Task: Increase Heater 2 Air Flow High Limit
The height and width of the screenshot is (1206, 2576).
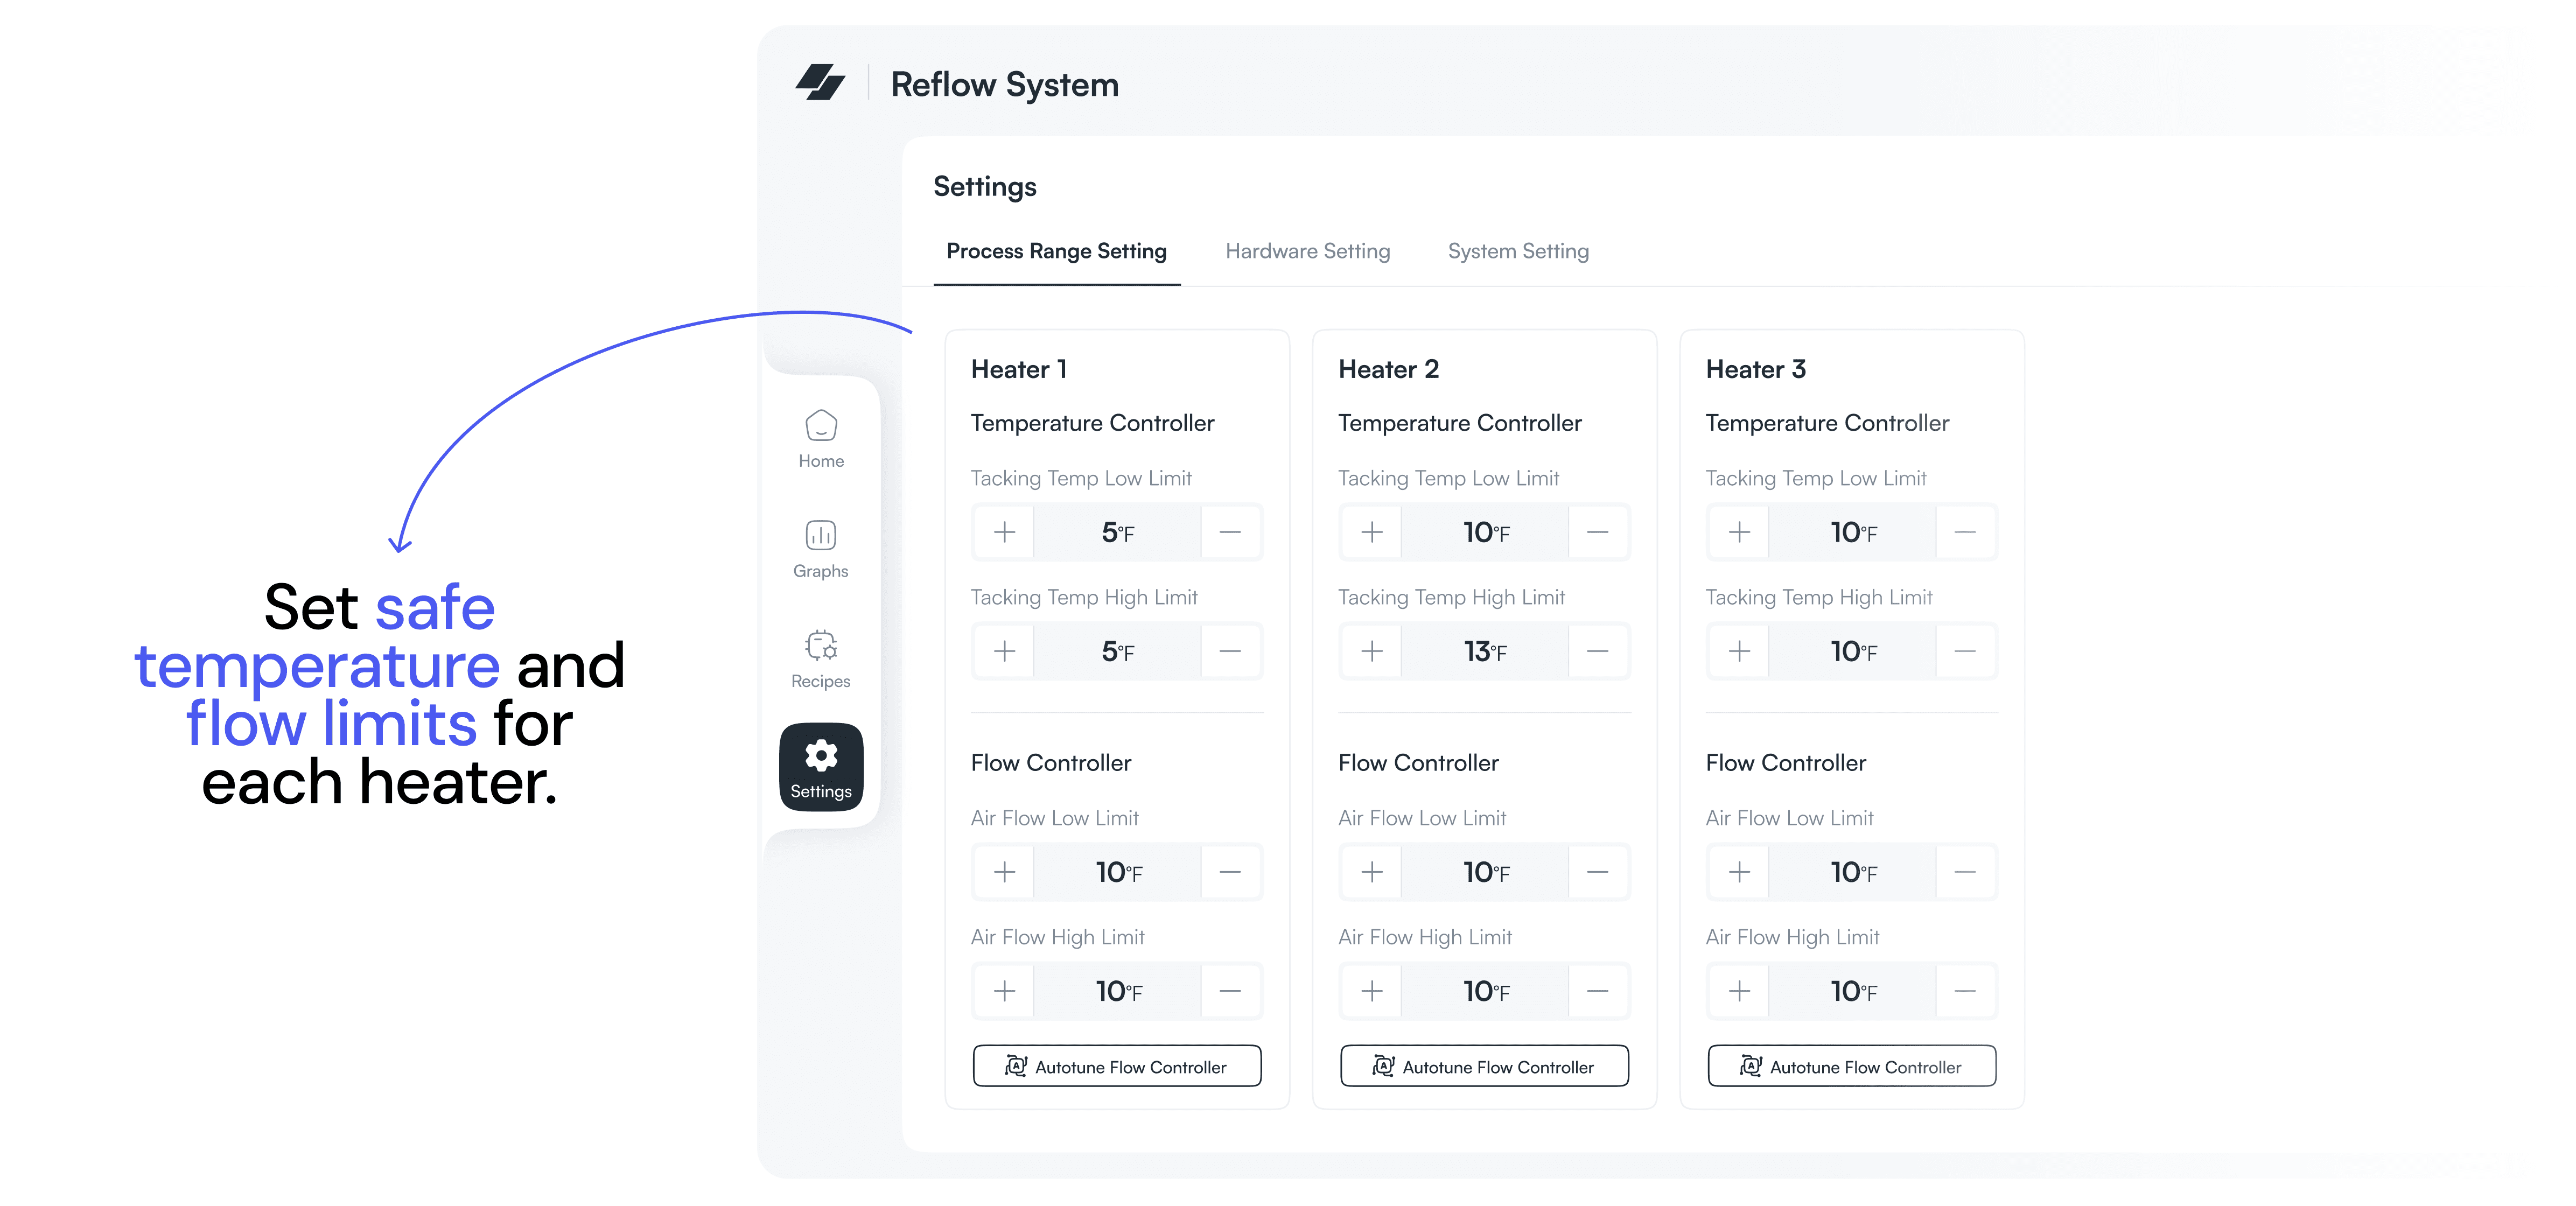Action: (x=1372, y=991)
